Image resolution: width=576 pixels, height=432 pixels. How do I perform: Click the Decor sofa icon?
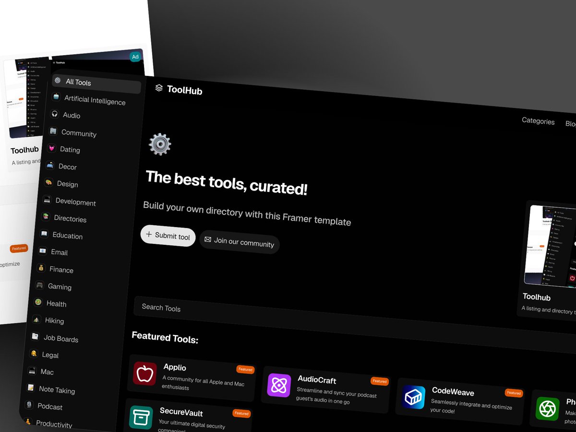coord(50,165)
